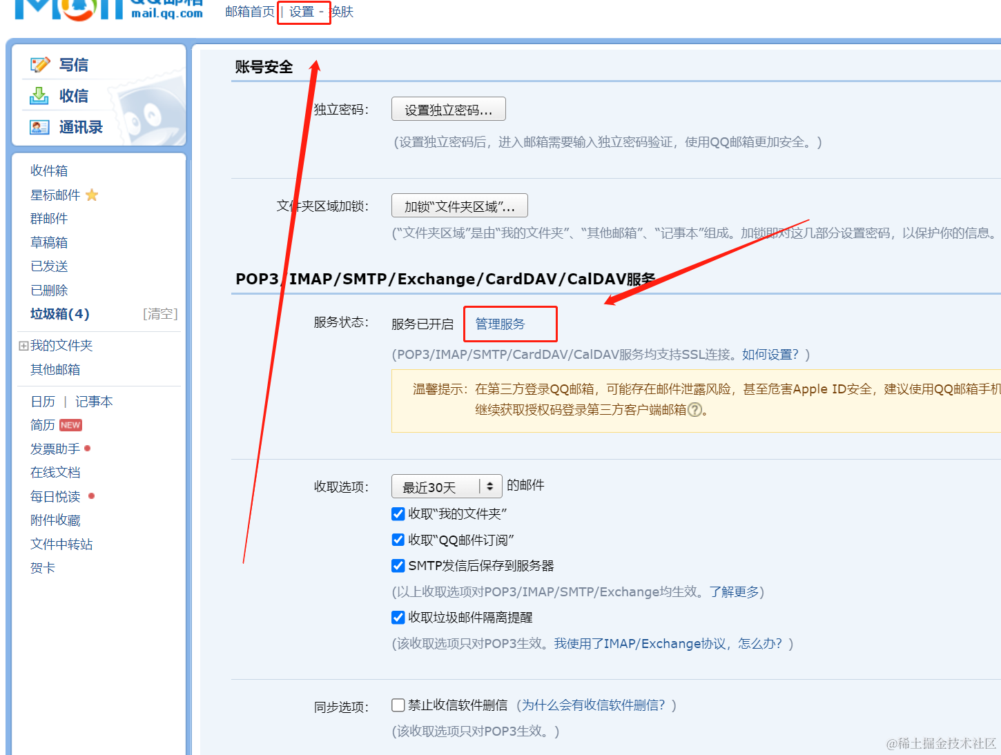Open 贺卡 in the sidebar
1001x755 pixels.
tap(43, 568)
